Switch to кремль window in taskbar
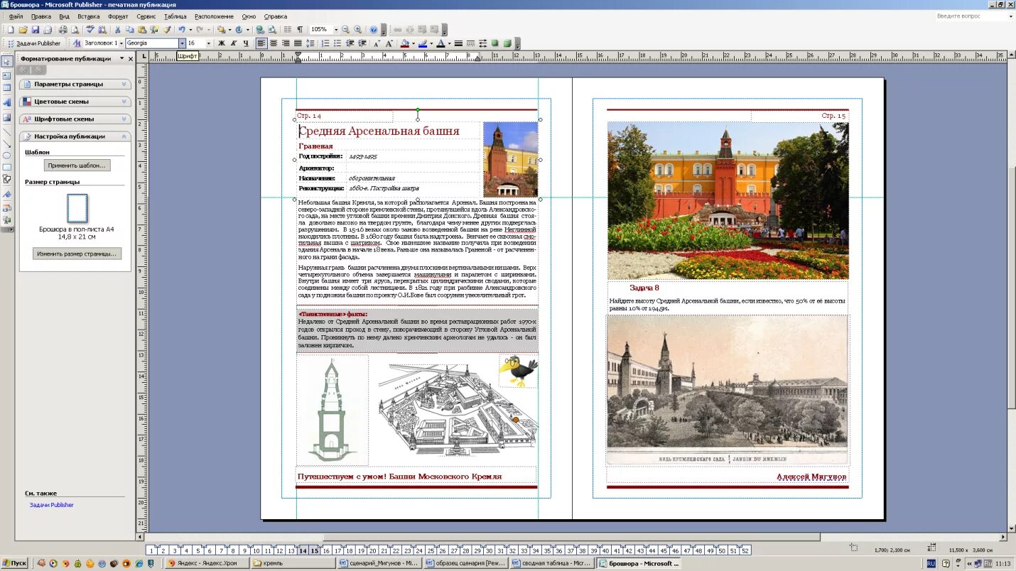Viewport: 1016px width, 571px height. (294, 563)
